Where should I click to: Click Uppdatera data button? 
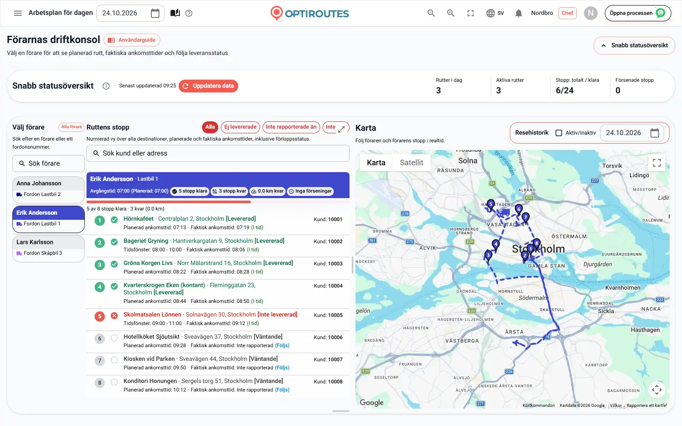coord(208,86)
